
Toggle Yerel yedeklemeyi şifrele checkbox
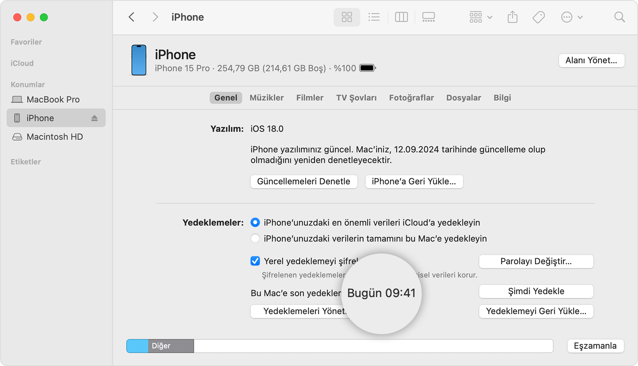tap(255, 261)
